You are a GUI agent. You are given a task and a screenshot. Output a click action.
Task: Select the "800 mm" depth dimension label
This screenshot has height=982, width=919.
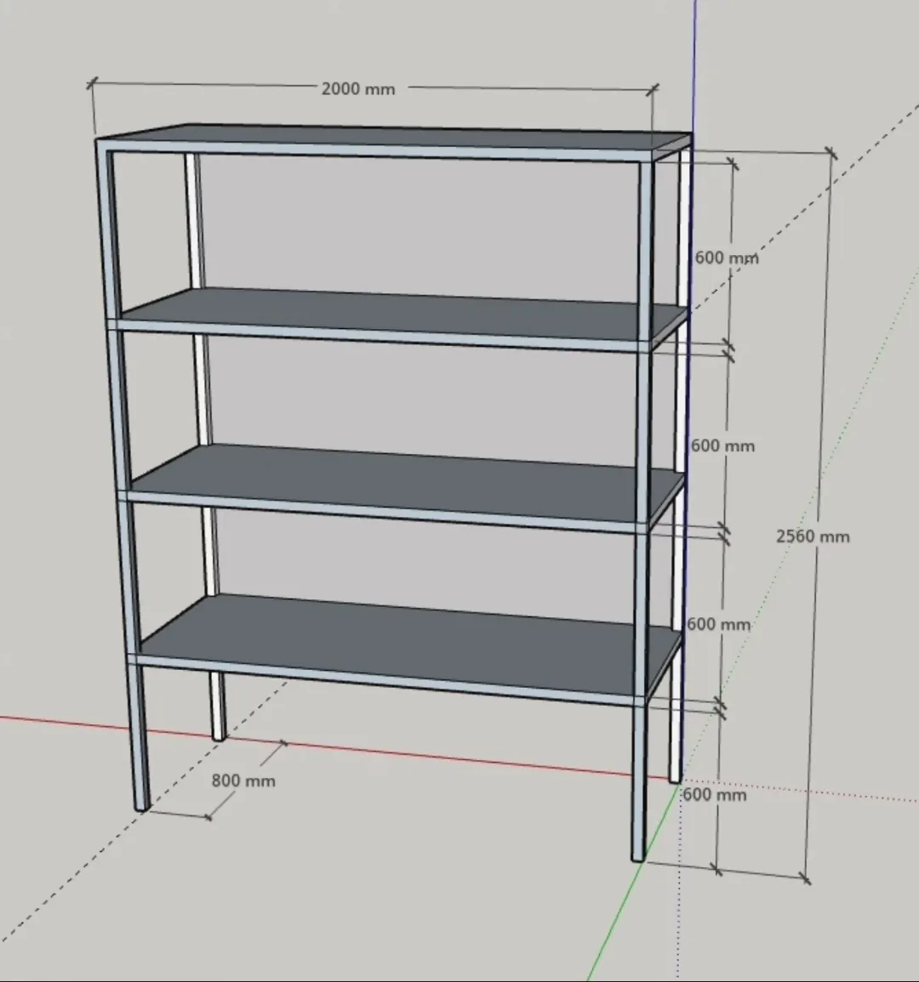tap(243, 781)
